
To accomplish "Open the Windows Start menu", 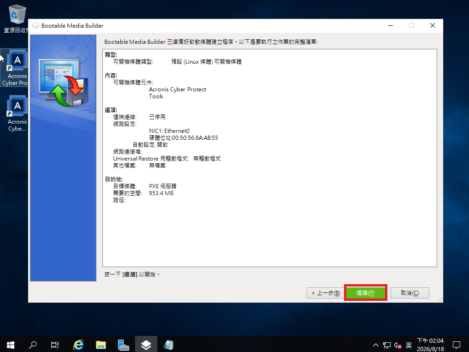I will [11, 345].
